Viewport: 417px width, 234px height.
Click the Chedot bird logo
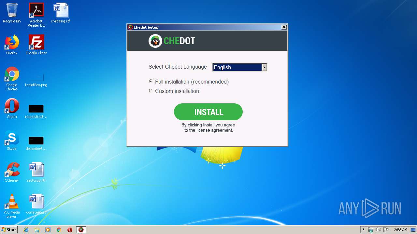point(155,41)
